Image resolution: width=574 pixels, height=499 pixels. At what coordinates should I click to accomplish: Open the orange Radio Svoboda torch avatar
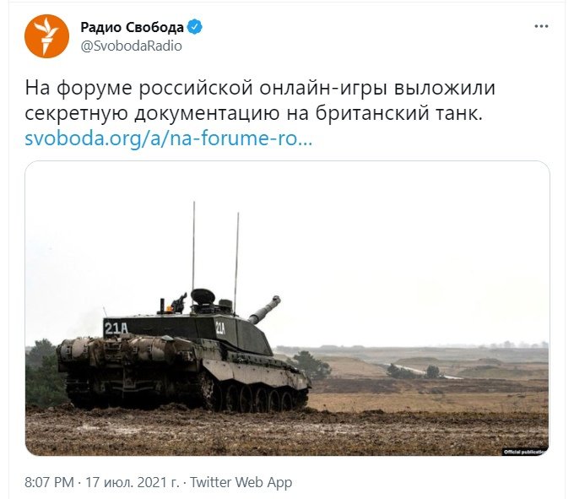click(x=46, y=36)
